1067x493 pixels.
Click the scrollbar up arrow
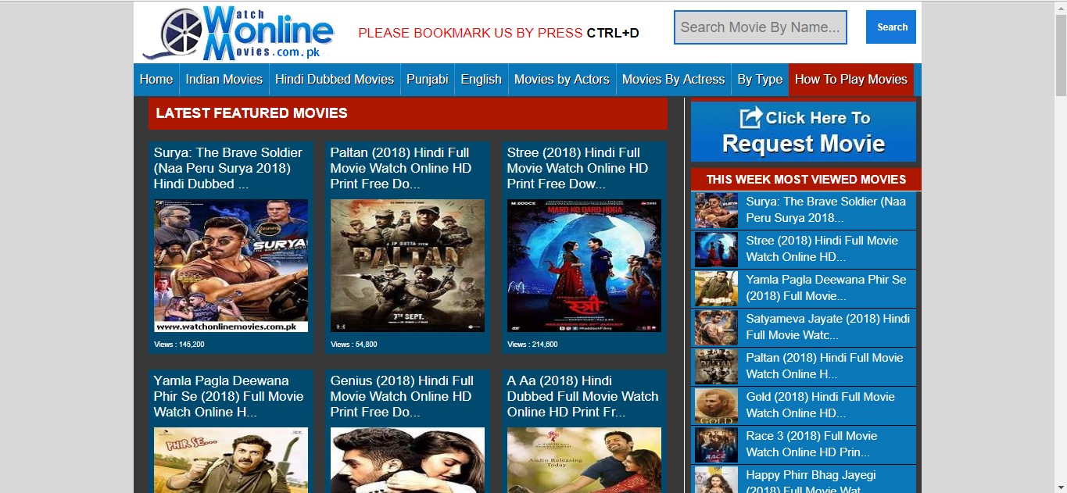click(x=1061, y=6)
